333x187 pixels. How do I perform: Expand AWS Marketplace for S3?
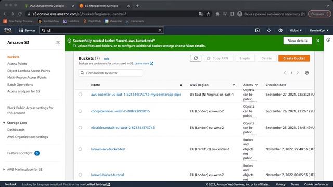click(x=4, y=170)
